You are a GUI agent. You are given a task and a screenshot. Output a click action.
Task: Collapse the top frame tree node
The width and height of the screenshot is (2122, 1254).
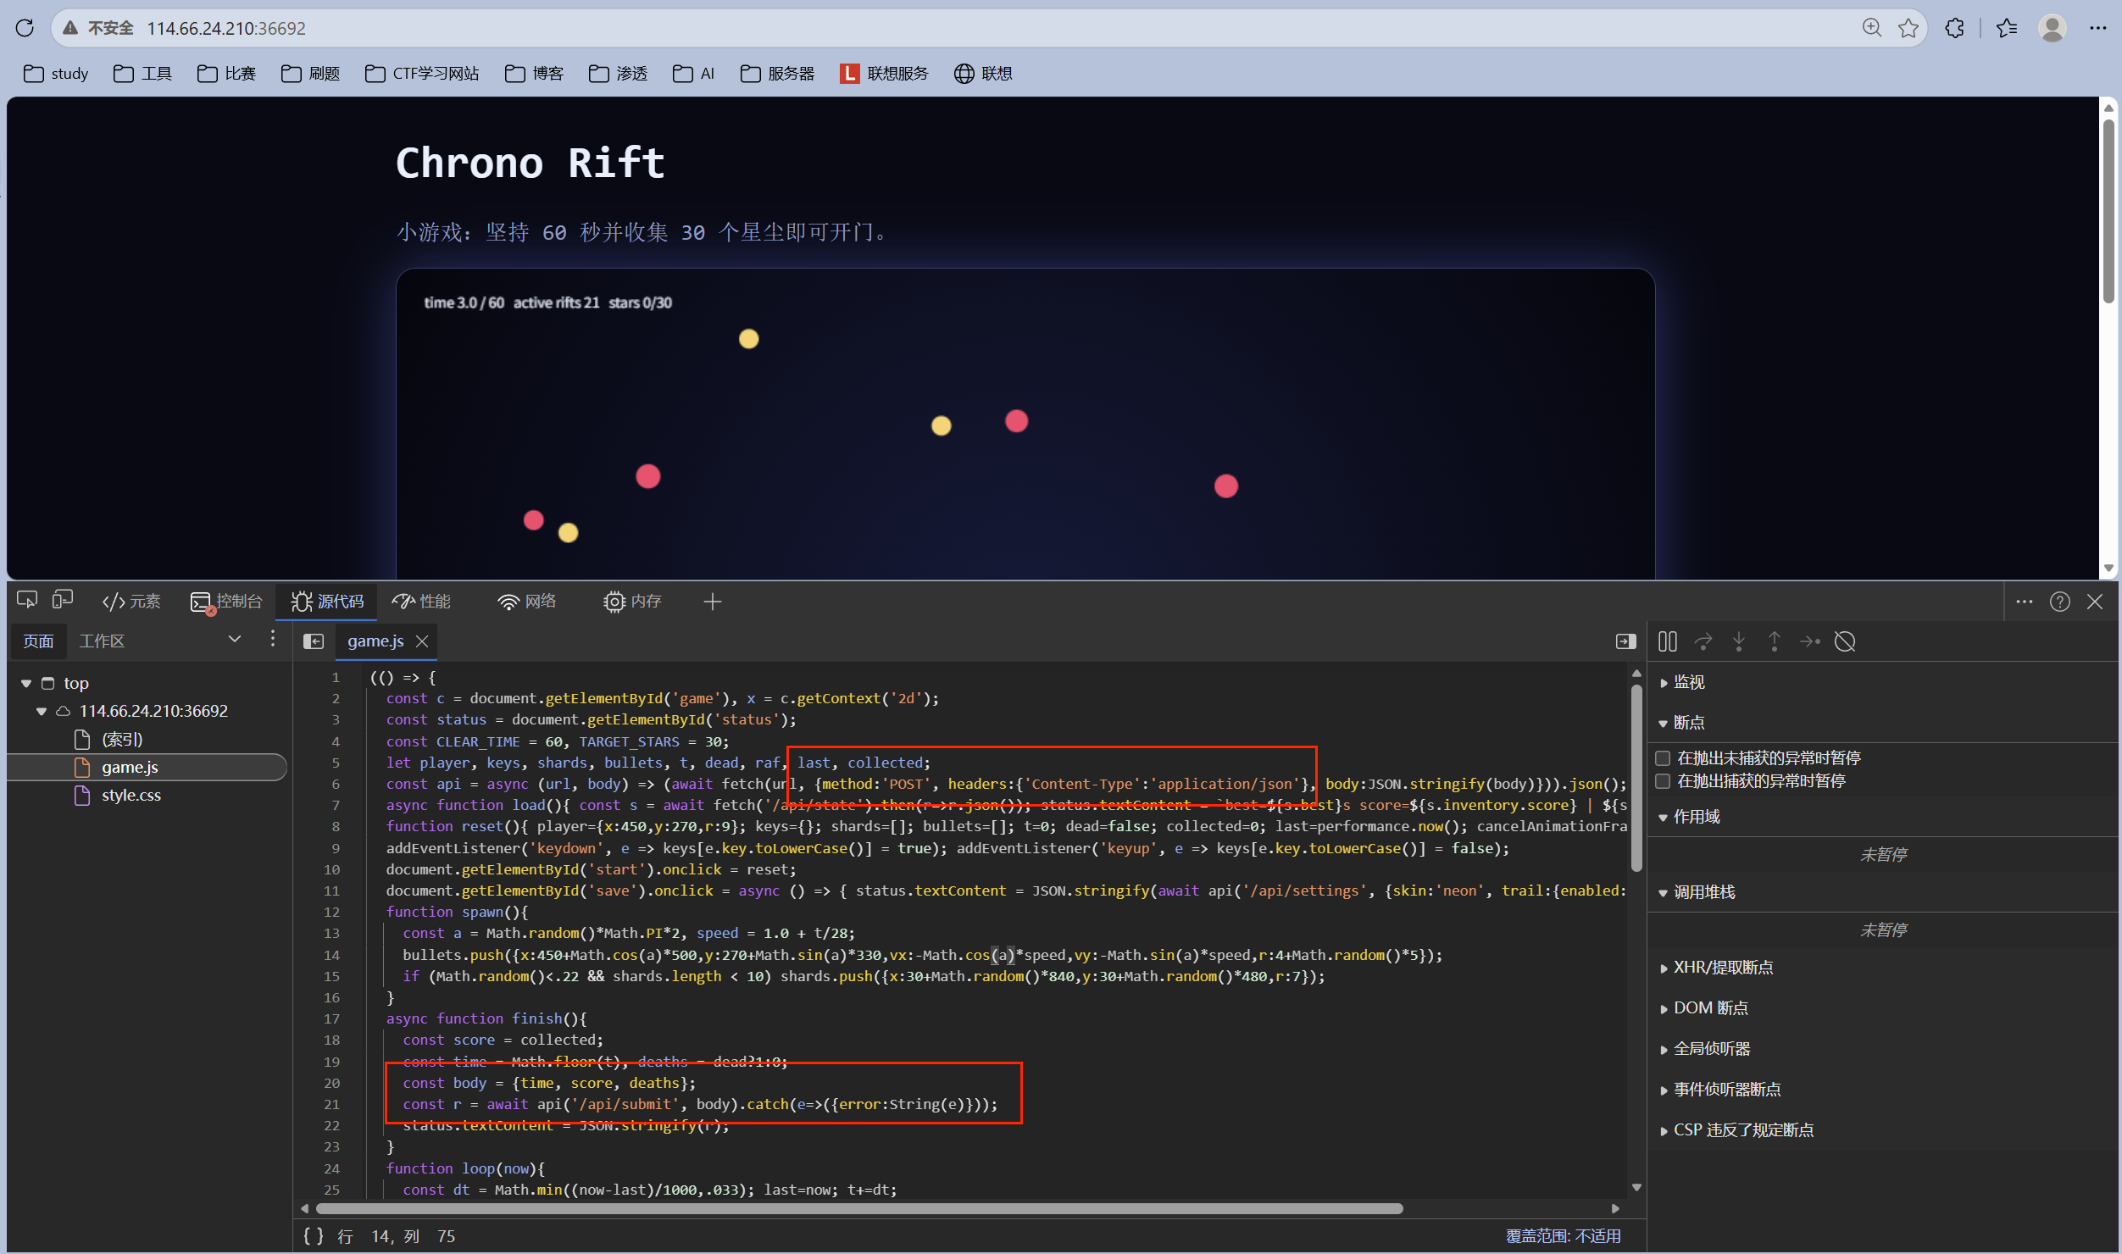pos(26,683)
